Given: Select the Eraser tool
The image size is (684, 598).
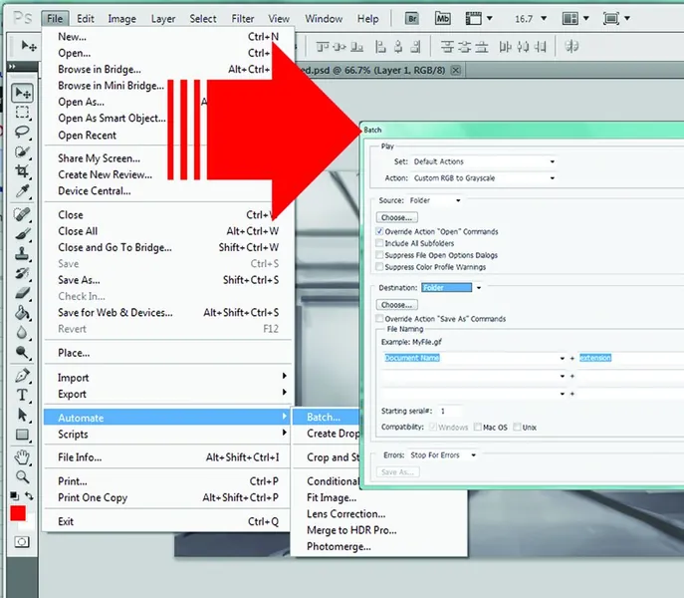Looking at the screenshot, I should click(22, 293).
